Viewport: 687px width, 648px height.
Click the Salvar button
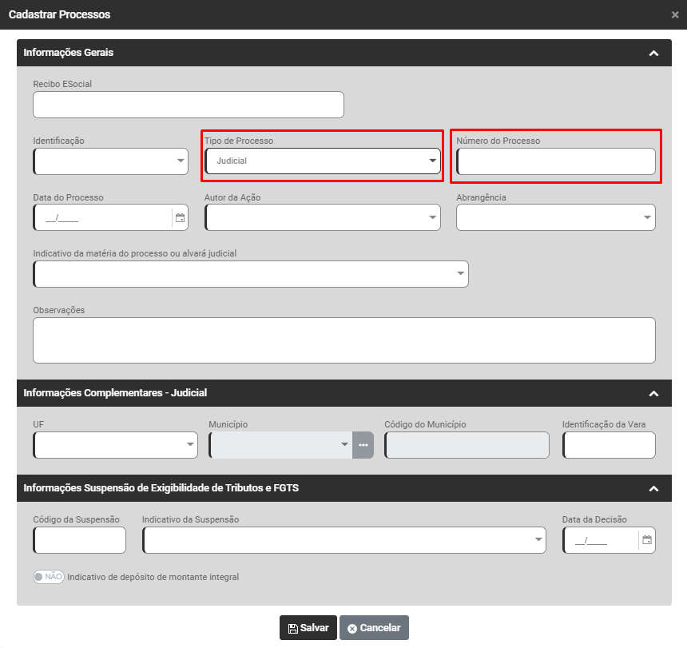[x=308, y=628]
